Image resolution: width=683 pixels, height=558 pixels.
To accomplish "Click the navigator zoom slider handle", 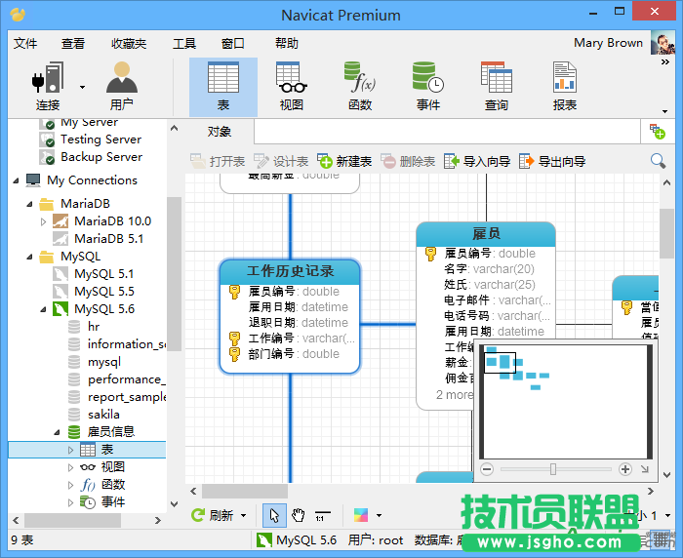I will pyautogui.click(x=553, y=469).
